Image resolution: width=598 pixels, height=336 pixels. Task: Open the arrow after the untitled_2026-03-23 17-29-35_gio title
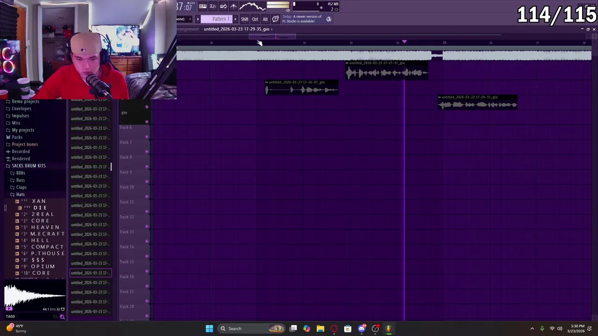272,29
